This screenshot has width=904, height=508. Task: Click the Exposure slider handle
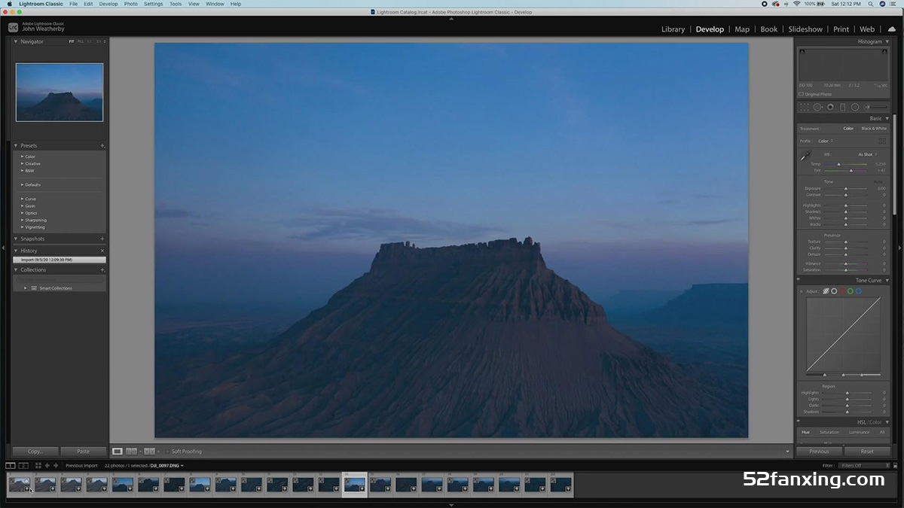[846, 189]
